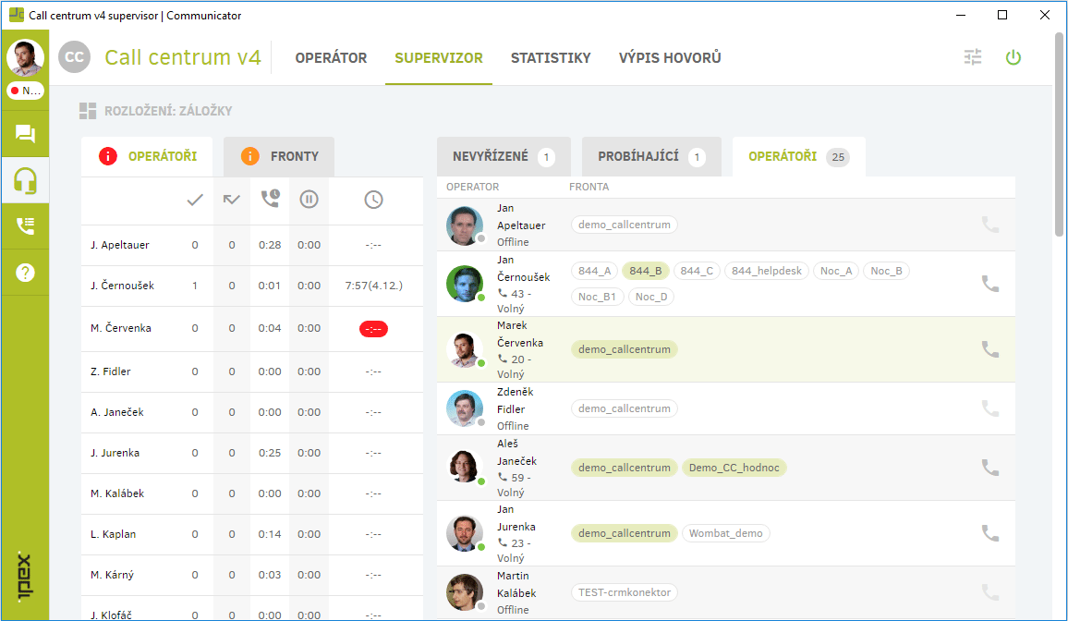
Task: Click the call duration phone-clock column icon
Action: [x=271, y=199]
